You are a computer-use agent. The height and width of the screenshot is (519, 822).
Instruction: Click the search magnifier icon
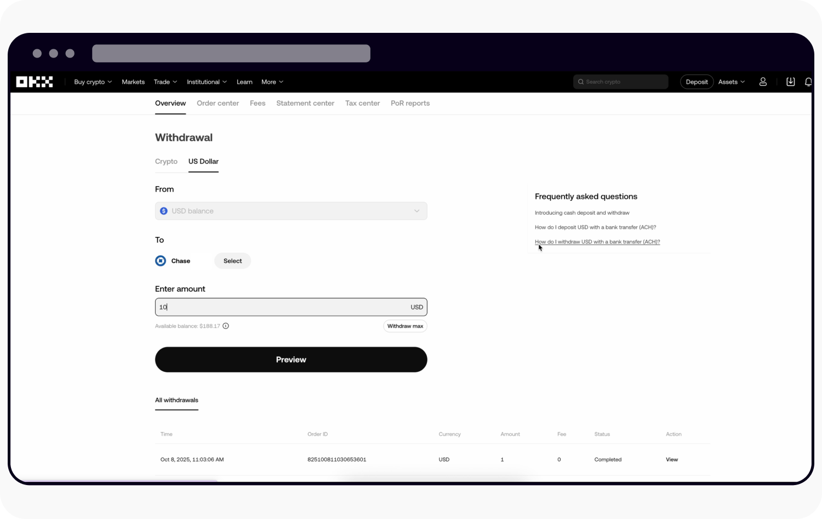pos(581,82)
